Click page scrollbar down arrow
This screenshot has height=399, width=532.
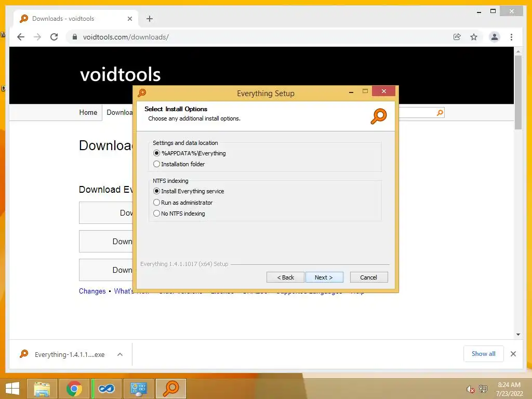(x=518, y=335)
